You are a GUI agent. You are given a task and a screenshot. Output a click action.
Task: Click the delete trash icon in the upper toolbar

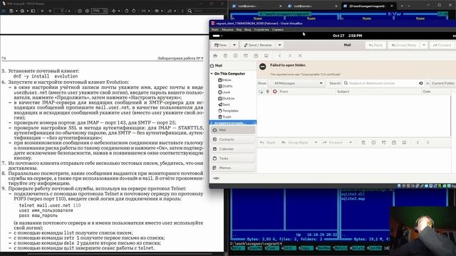tap(225, 55)
